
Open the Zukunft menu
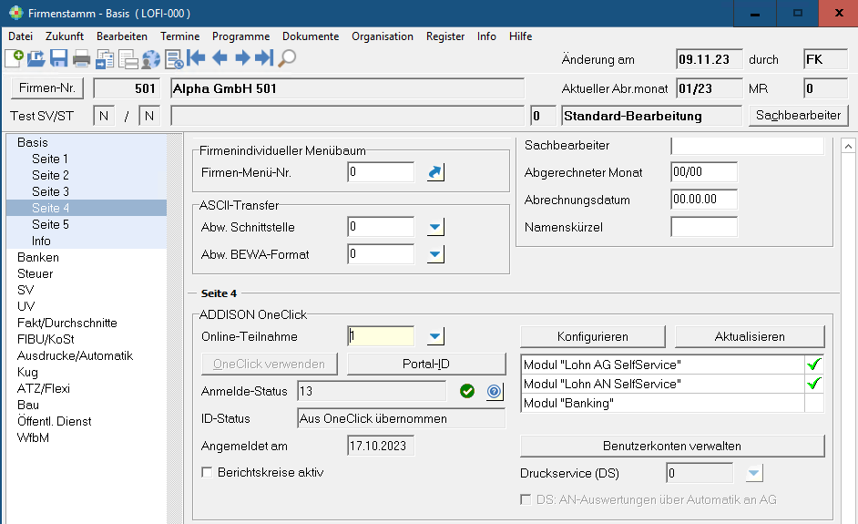[65, 36]
